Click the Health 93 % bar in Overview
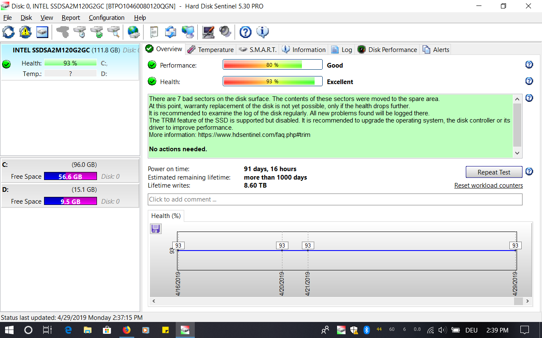Screen dimensions: 542x338 (273, 81)
